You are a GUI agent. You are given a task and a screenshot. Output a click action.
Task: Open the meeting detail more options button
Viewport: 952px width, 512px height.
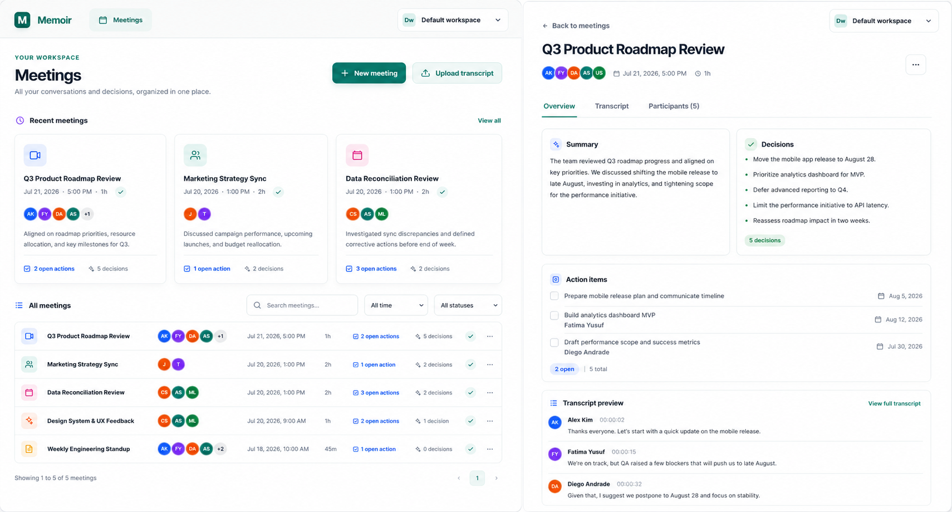[x=916, y=65]
